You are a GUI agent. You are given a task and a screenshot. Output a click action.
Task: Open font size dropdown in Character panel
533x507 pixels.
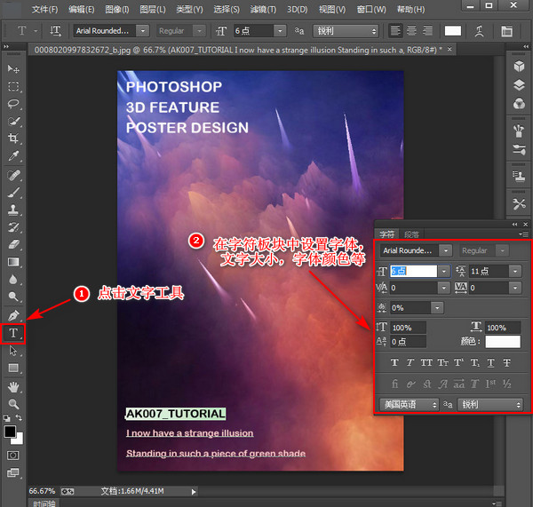tap(443, 271)
